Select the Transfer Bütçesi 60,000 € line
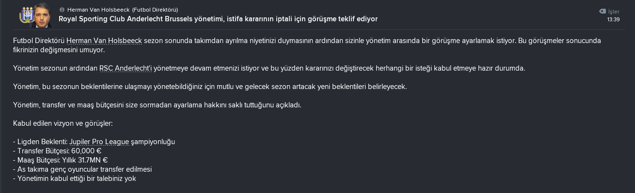The image size is (635, 193). coord(57,151)
